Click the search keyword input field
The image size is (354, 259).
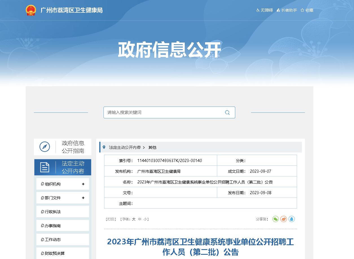[x=164, y=112]
